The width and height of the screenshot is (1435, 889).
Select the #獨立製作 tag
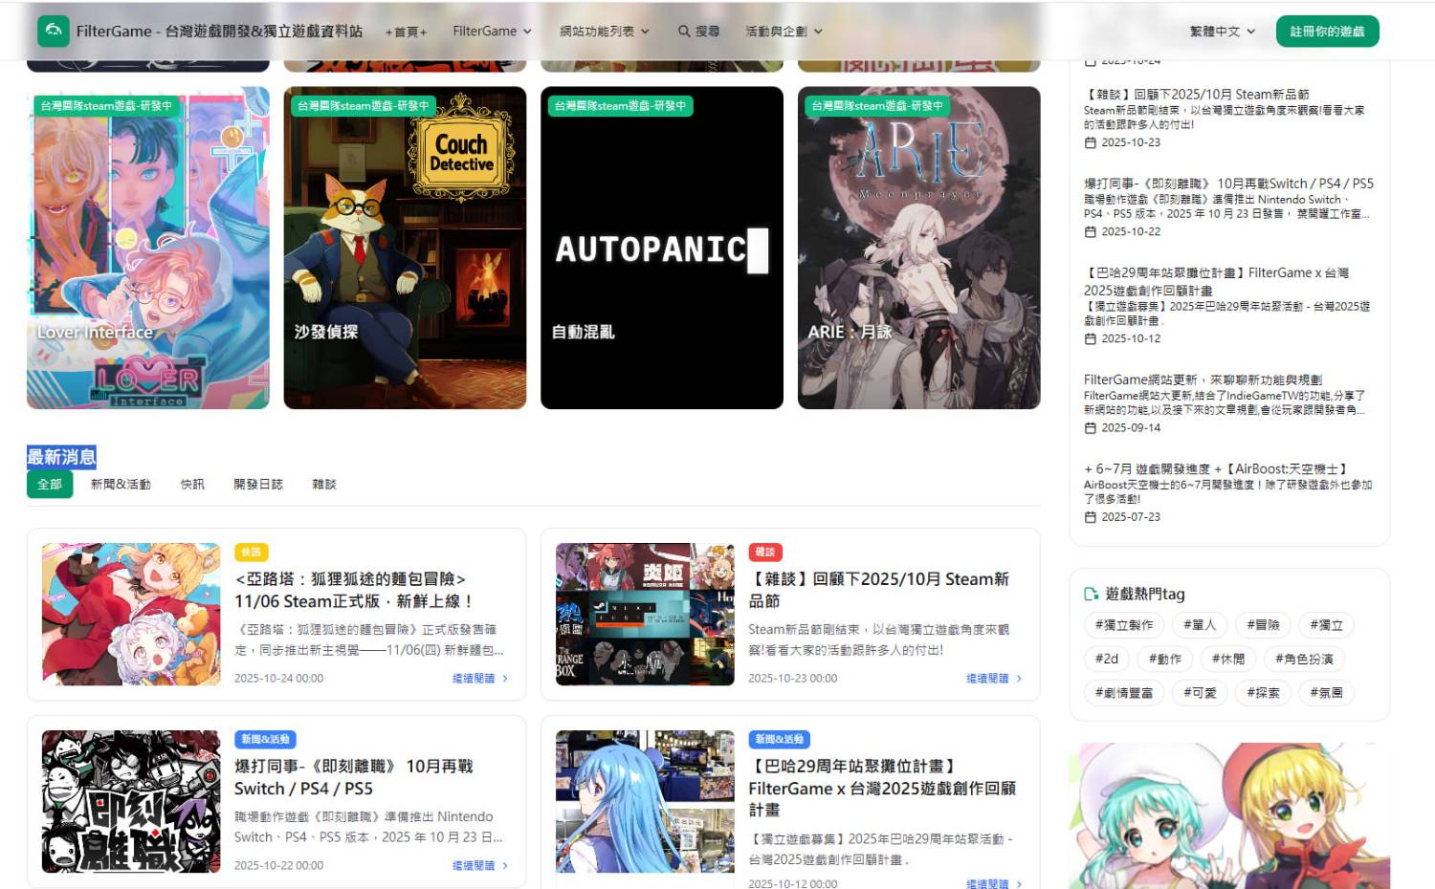pos(1124,625)
